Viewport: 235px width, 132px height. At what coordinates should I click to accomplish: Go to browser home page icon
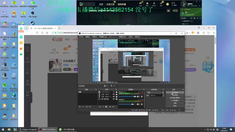[42, 33]
